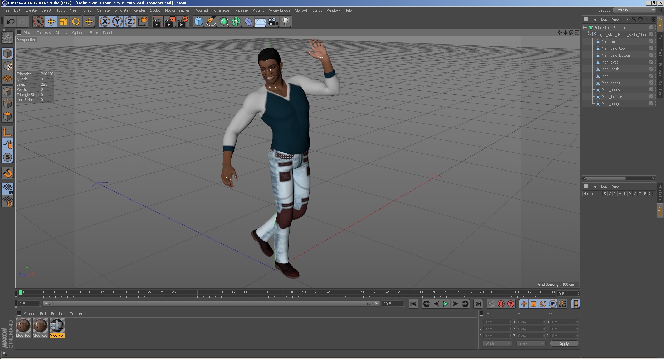Click Make Editable icon in left palette
The image size is (664, 359).
8,37
